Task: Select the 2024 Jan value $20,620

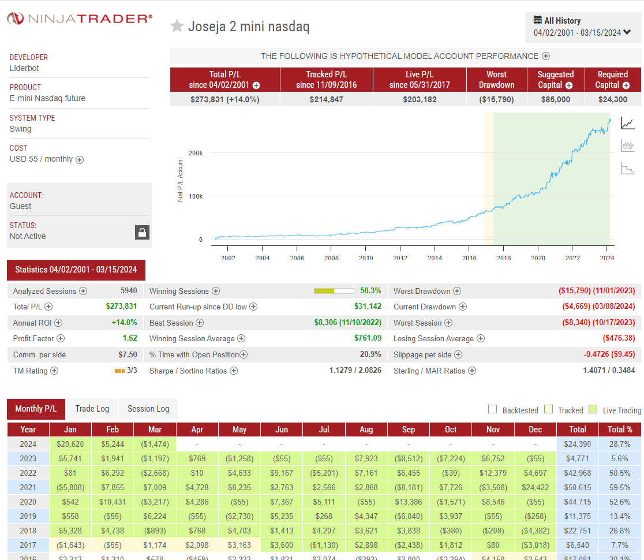Action: coord(70,444)
